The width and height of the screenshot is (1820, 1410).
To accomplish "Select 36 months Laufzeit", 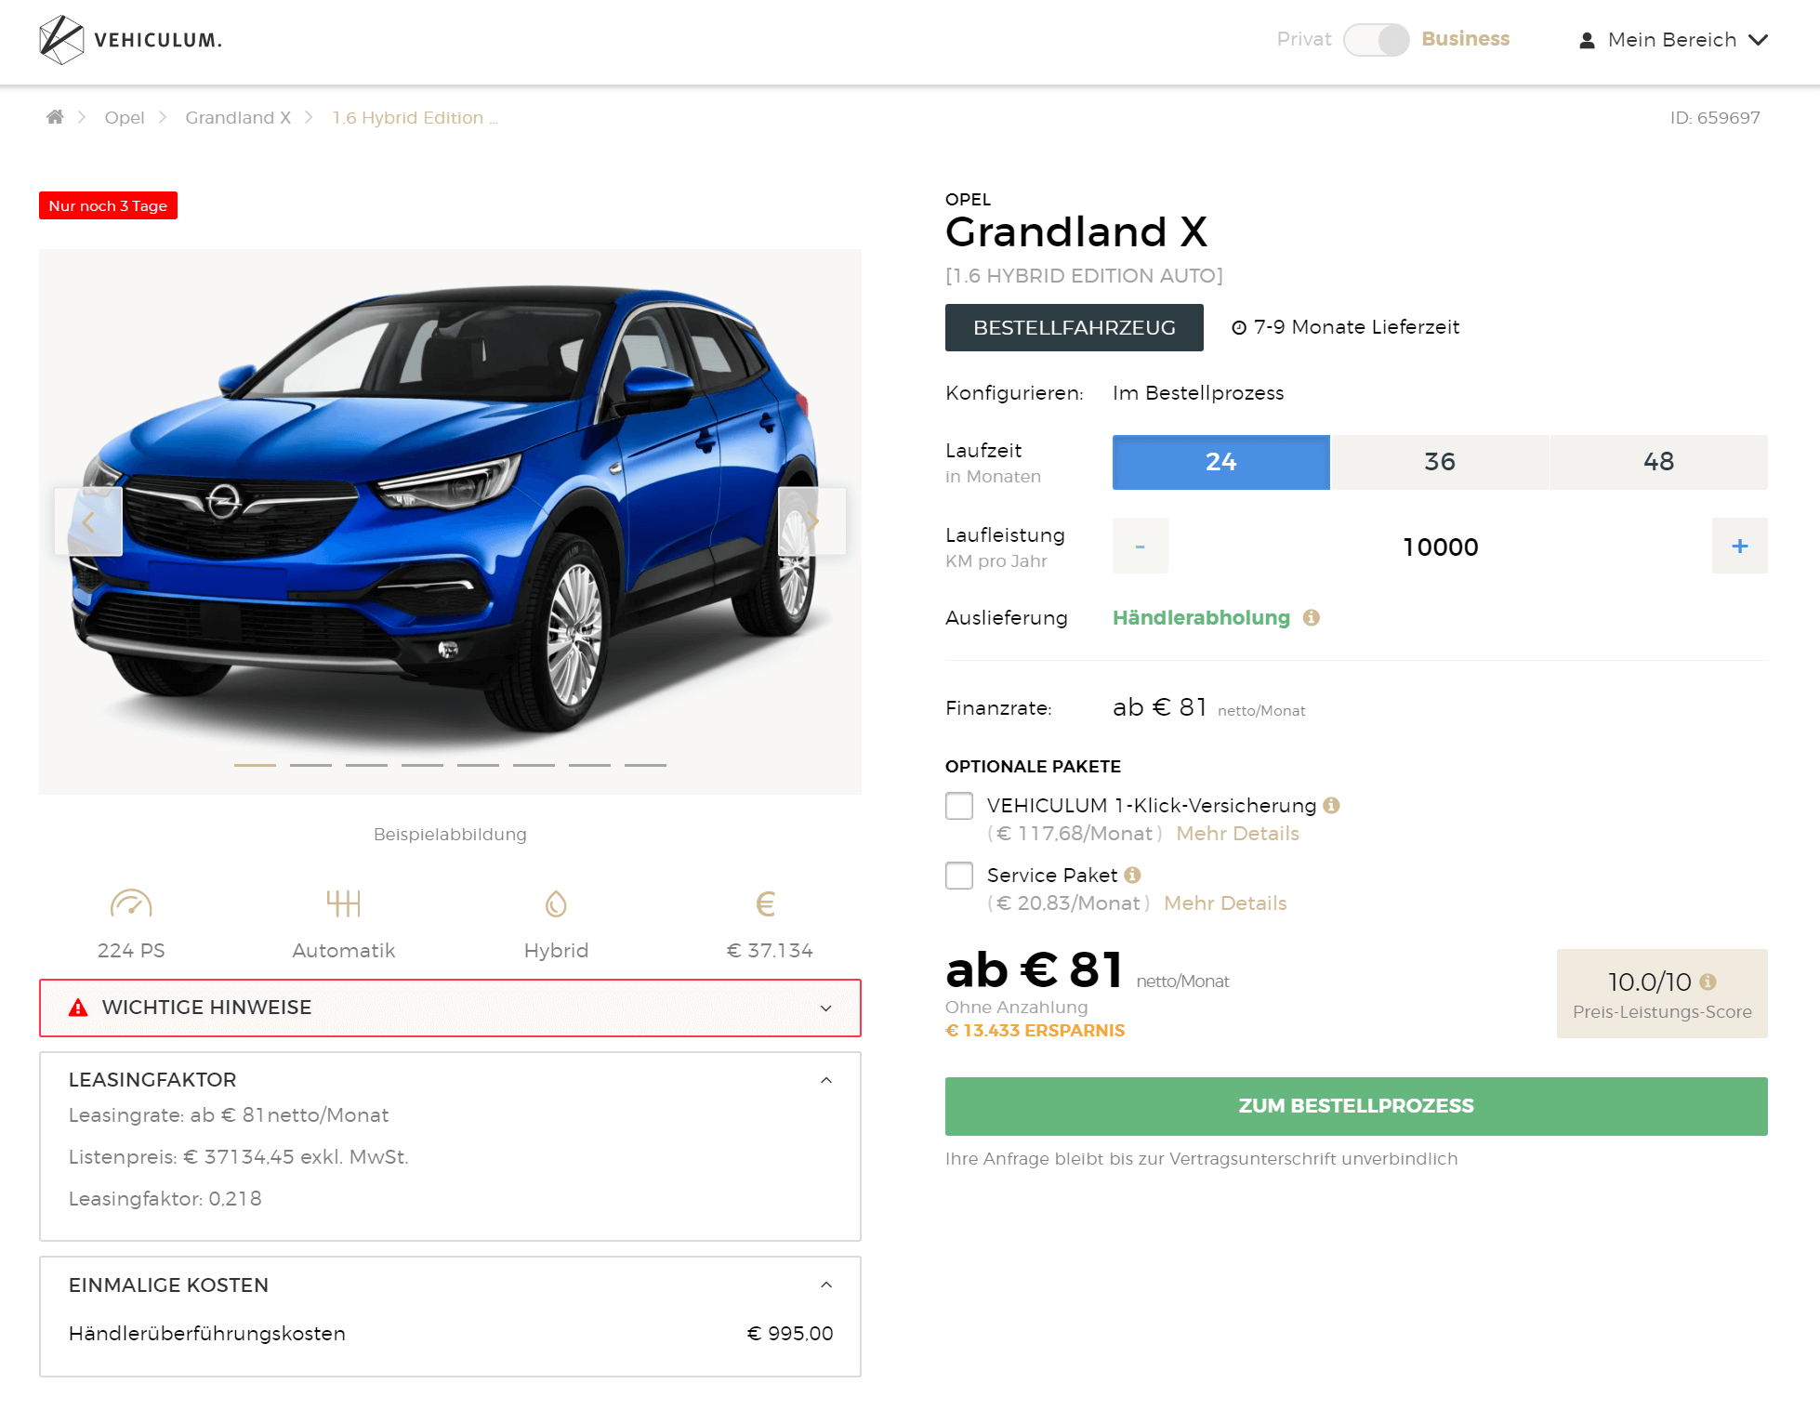I will [1440, 462].
